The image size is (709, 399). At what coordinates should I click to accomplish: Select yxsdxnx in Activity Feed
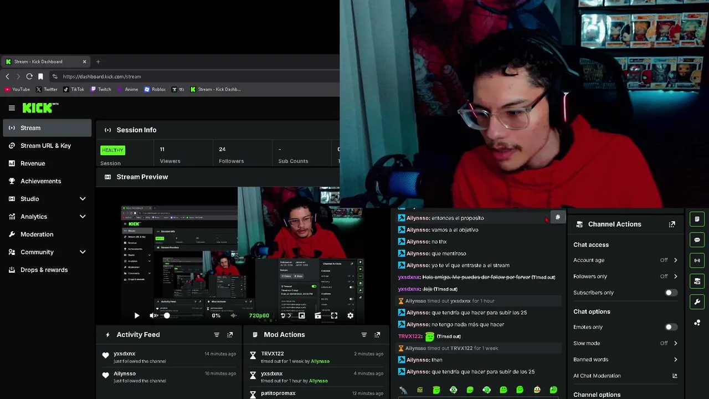(x=124, y=354)
